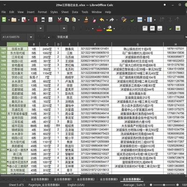Click the Undo arrow
This screenshot has height=187, width=187.
[x=102, y=20]
